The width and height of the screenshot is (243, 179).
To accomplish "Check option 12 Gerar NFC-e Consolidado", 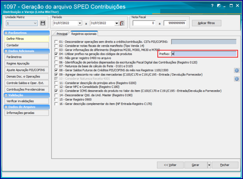I will (56, 87).
